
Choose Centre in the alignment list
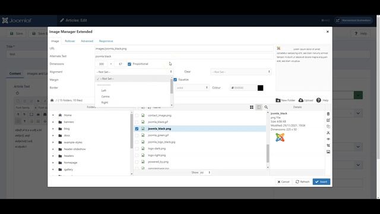pos(106,96)
